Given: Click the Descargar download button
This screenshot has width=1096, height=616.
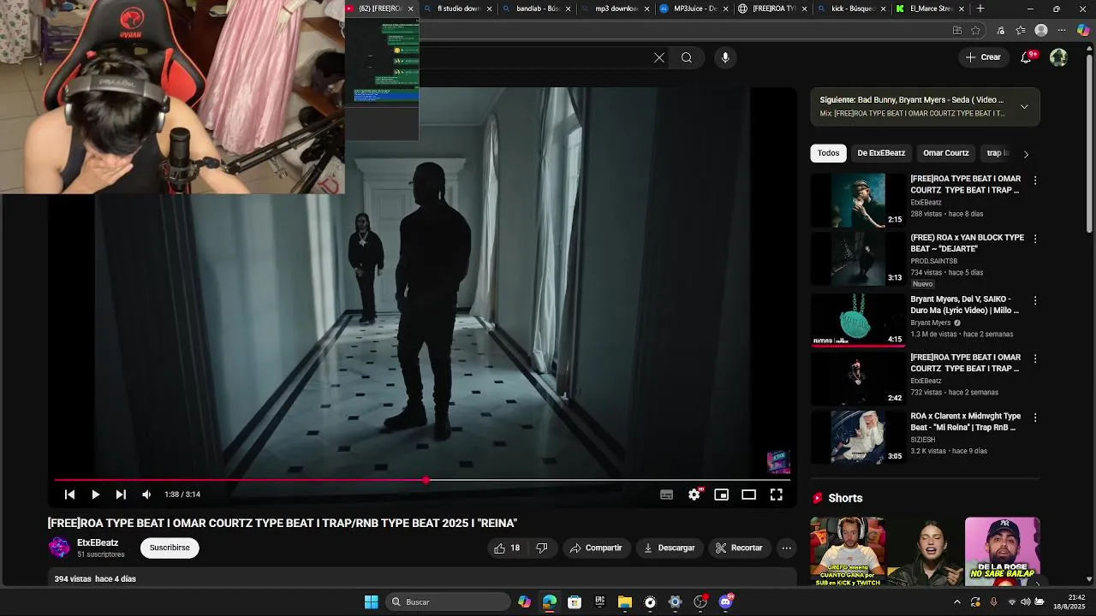Looking at the screenshot, I should (x=670, y=548).
